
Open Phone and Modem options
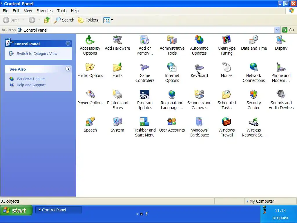281,72
